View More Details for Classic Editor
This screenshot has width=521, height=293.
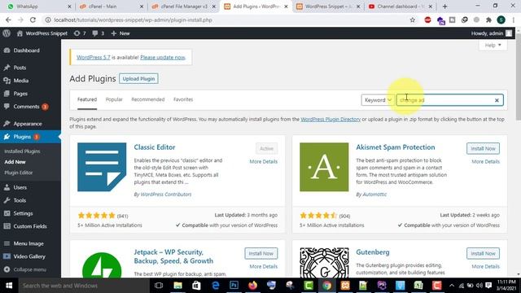pyautogui.click(x=264, y=161)
